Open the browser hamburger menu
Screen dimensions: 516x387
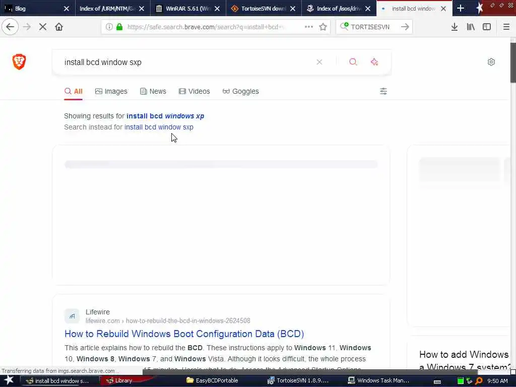(x=506, y=27)
